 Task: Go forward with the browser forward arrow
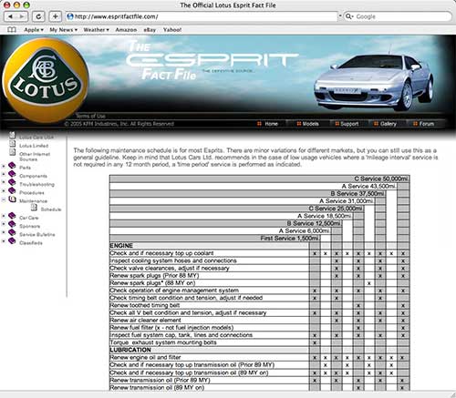22,16
